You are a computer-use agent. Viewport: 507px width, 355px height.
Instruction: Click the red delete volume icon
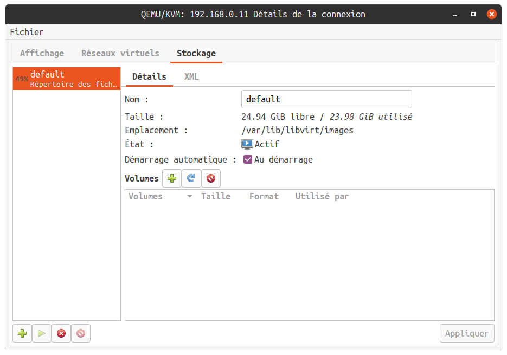pyautogui.click(x=211, y=178)
